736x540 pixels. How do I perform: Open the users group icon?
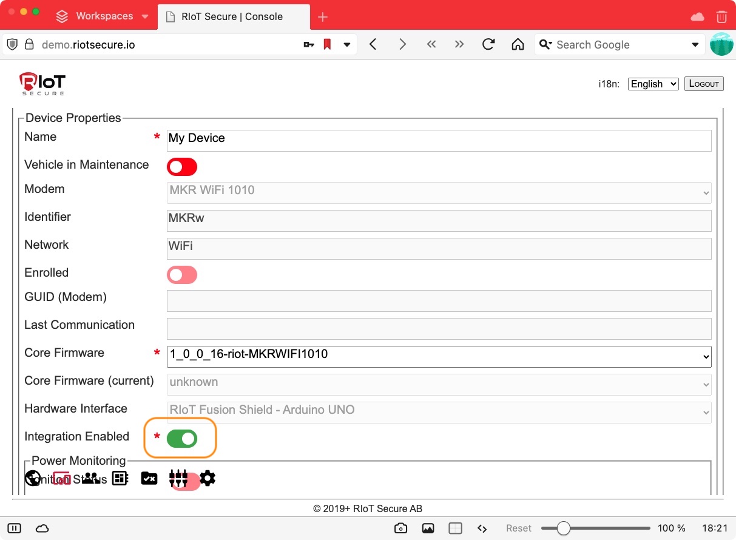tap(90, 479)
